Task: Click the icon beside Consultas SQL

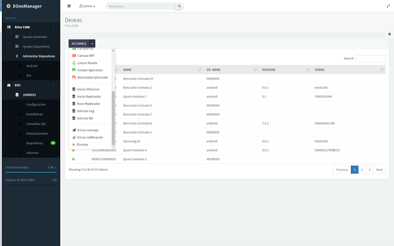Action: coord(21,124)
